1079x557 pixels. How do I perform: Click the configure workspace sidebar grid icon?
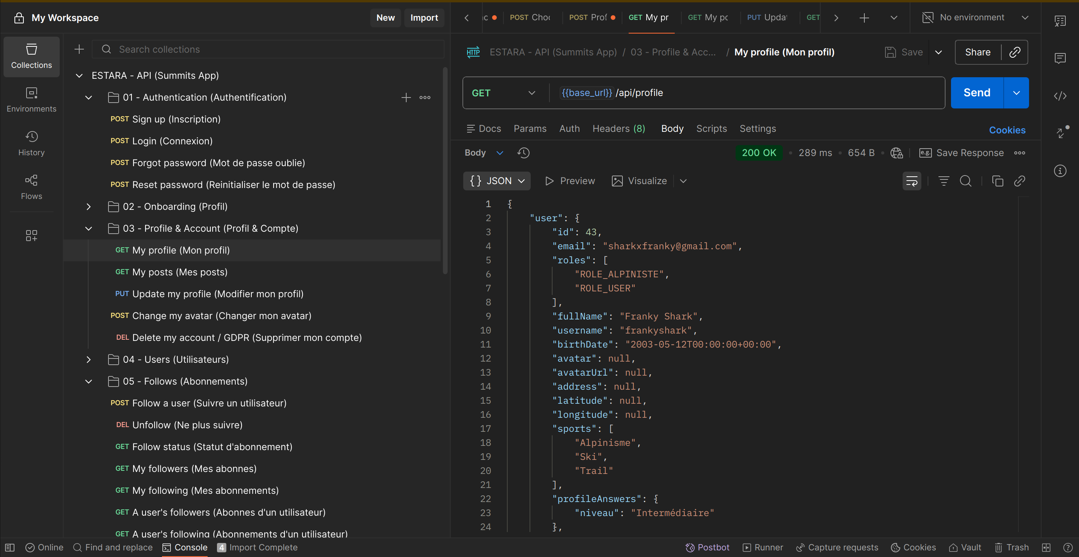click(x=32, y=235)
